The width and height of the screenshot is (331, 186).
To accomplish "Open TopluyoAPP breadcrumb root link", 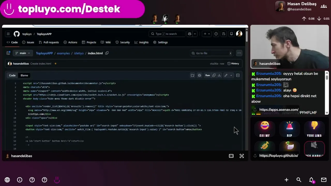I will tap(44, 53).
